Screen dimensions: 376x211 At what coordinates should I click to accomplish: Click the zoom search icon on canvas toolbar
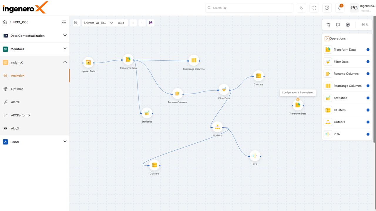point(76,23)
